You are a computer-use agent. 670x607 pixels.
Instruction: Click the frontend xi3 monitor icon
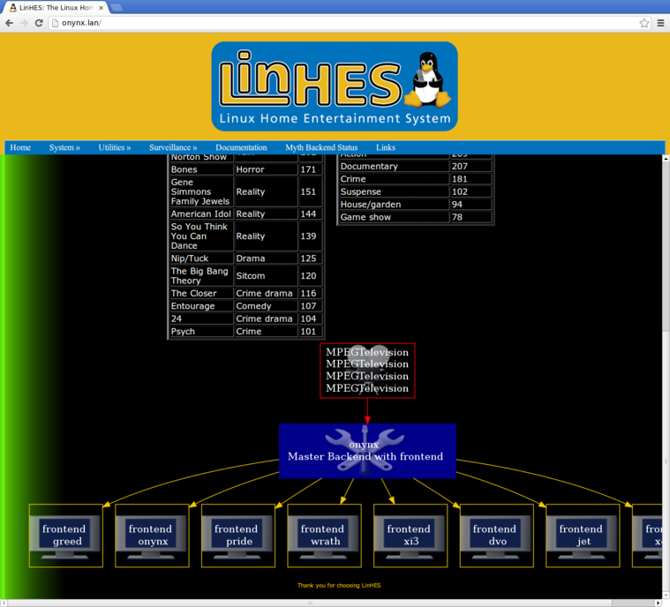click(x=410, y=536)
